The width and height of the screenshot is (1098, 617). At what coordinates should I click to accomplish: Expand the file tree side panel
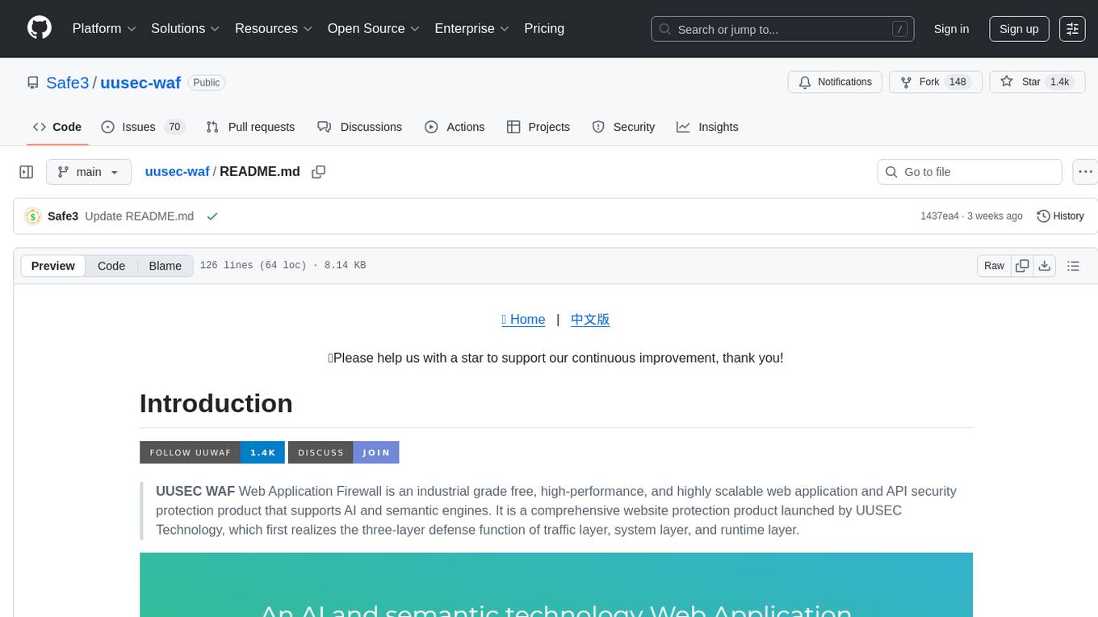point(26,172)
